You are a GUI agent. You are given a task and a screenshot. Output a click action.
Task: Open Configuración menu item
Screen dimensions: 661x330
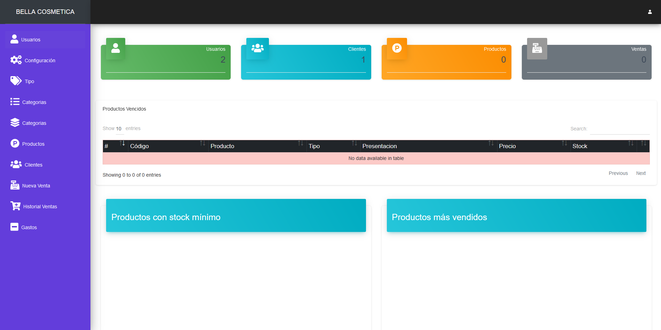[x=45, y=61]
